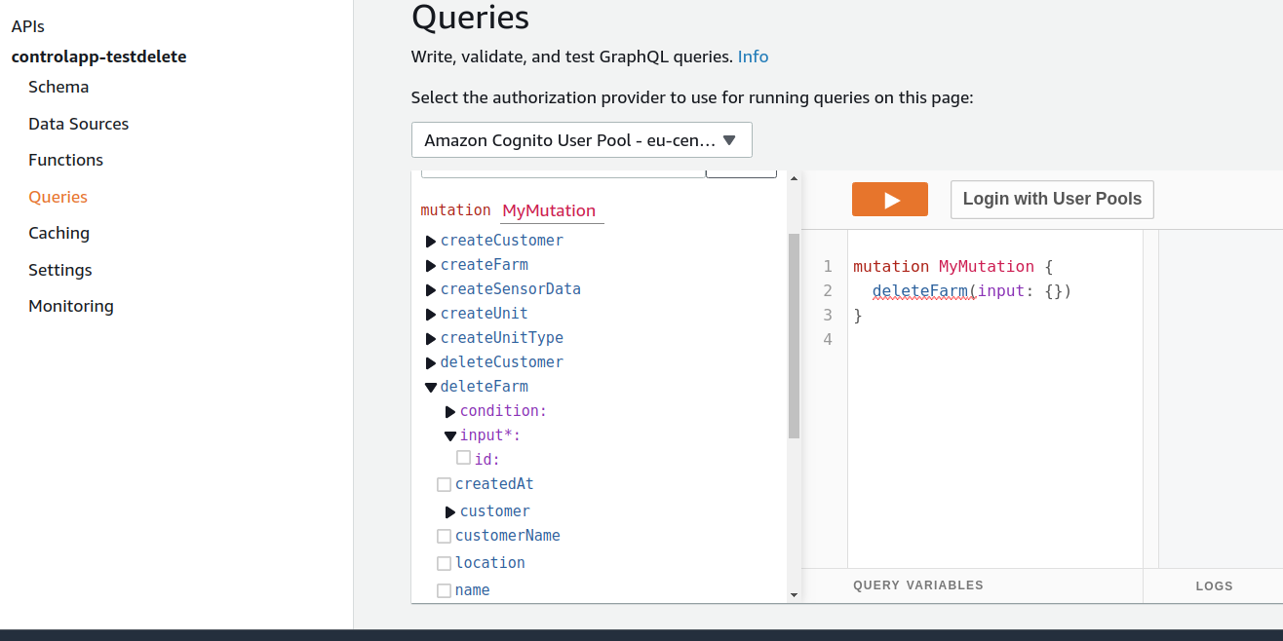Collapse the deleteFarm mutation
This screenshot has height=641, width=1283.
[430, 386]
